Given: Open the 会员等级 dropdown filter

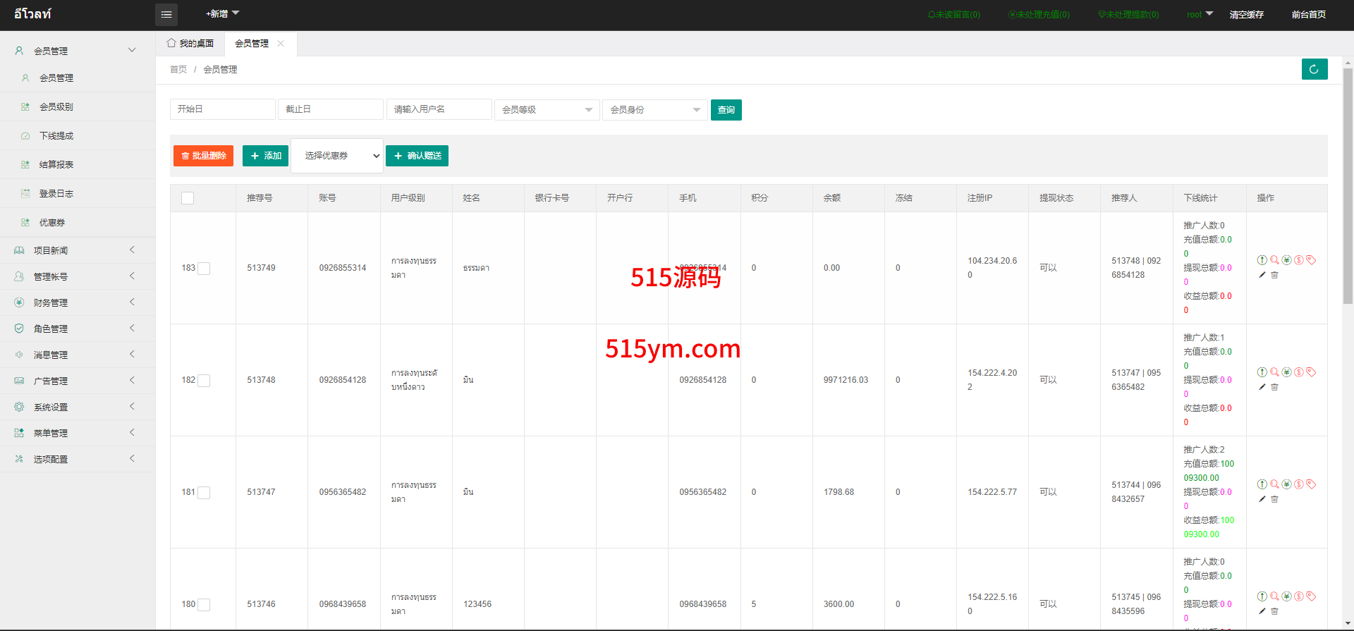Looking at the screenshot, I should click(547, 110).
